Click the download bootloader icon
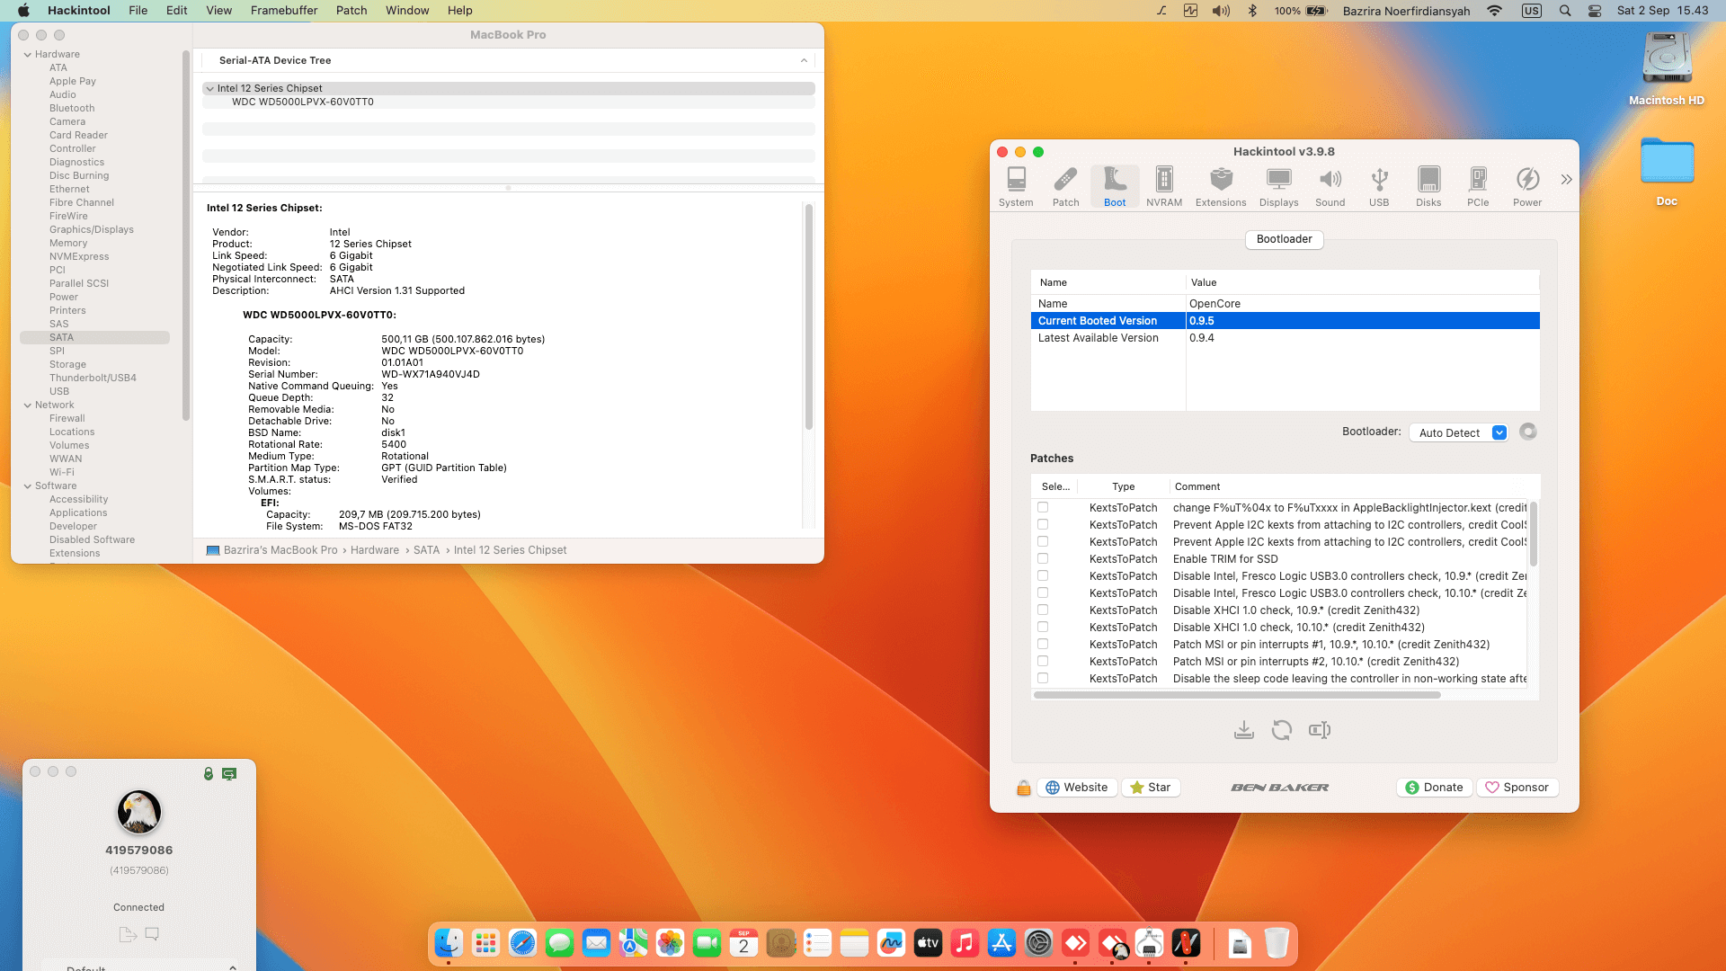 (1243, 730)
